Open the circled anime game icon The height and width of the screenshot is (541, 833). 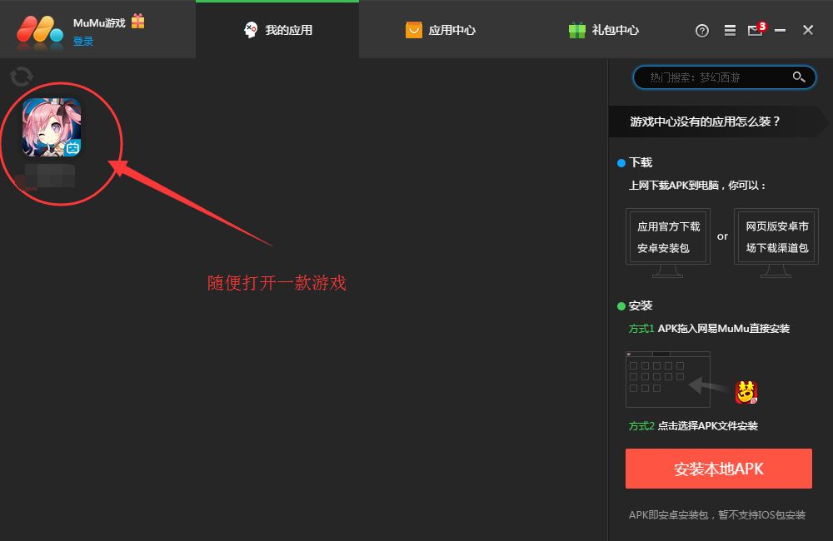(52, 127)
